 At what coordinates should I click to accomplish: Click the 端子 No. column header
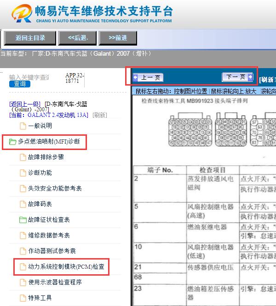(x=160, y=170)
